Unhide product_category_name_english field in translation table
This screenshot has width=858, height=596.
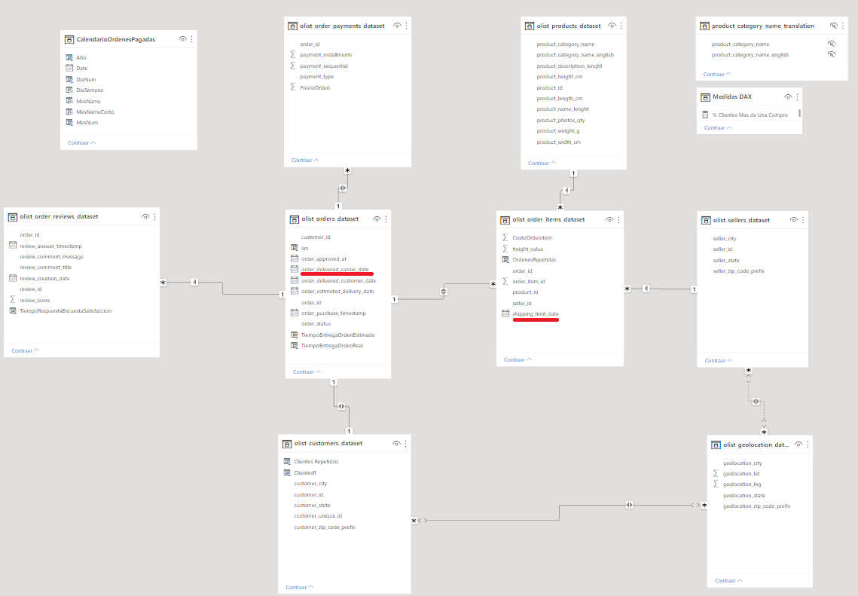831,54
